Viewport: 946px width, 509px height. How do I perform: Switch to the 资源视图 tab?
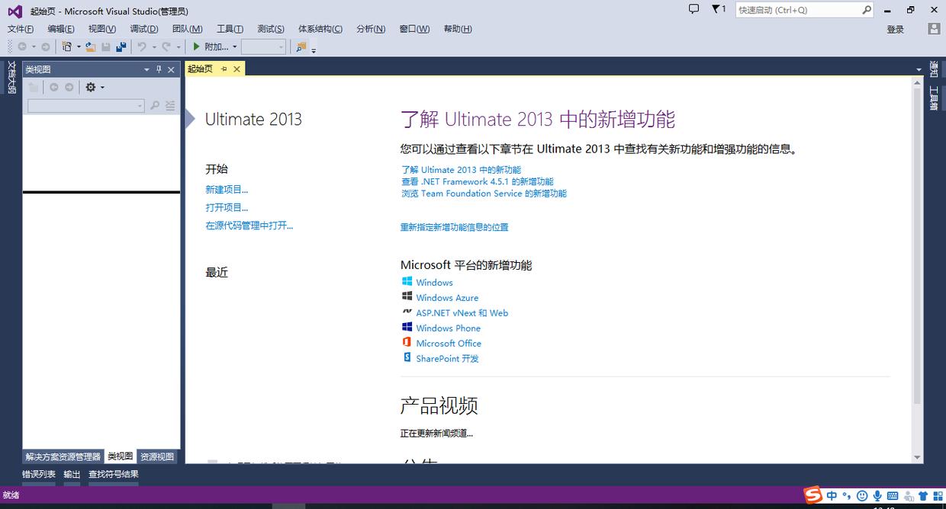click(157, 456)
